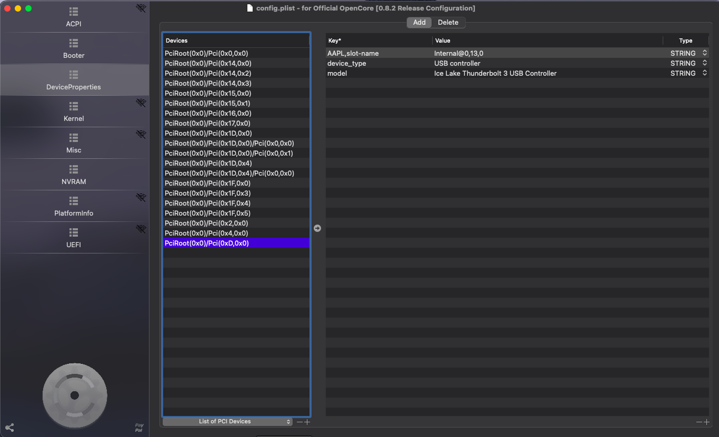This screenshot has height=437, width=719.
Task: Open the Booter section
Action: tap(74, 49)
